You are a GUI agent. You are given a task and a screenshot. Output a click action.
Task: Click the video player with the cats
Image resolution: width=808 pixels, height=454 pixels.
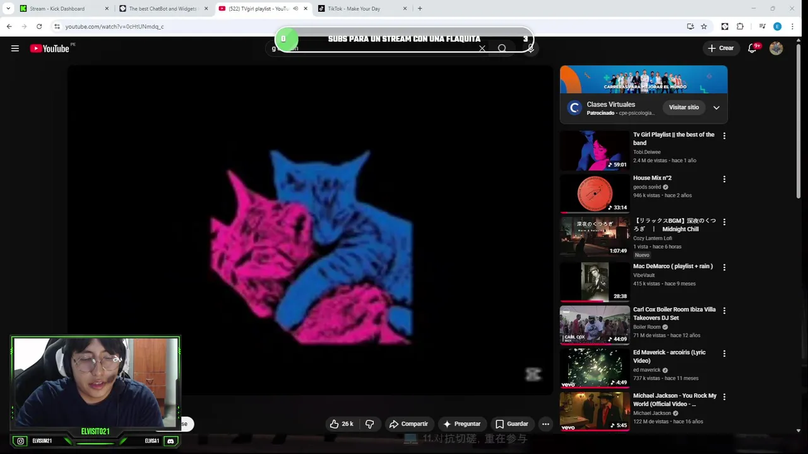(x=311, y=230)
